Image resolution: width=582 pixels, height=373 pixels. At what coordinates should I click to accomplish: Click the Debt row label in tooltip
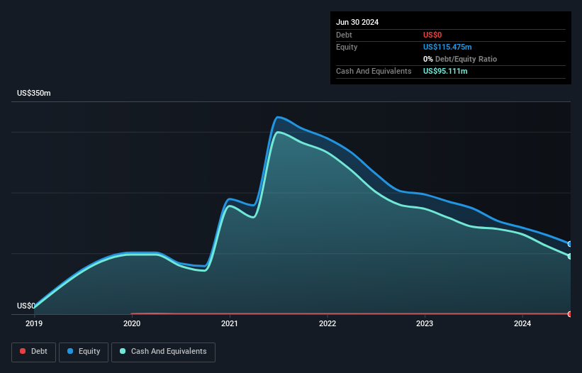click(x=344, y=35)
